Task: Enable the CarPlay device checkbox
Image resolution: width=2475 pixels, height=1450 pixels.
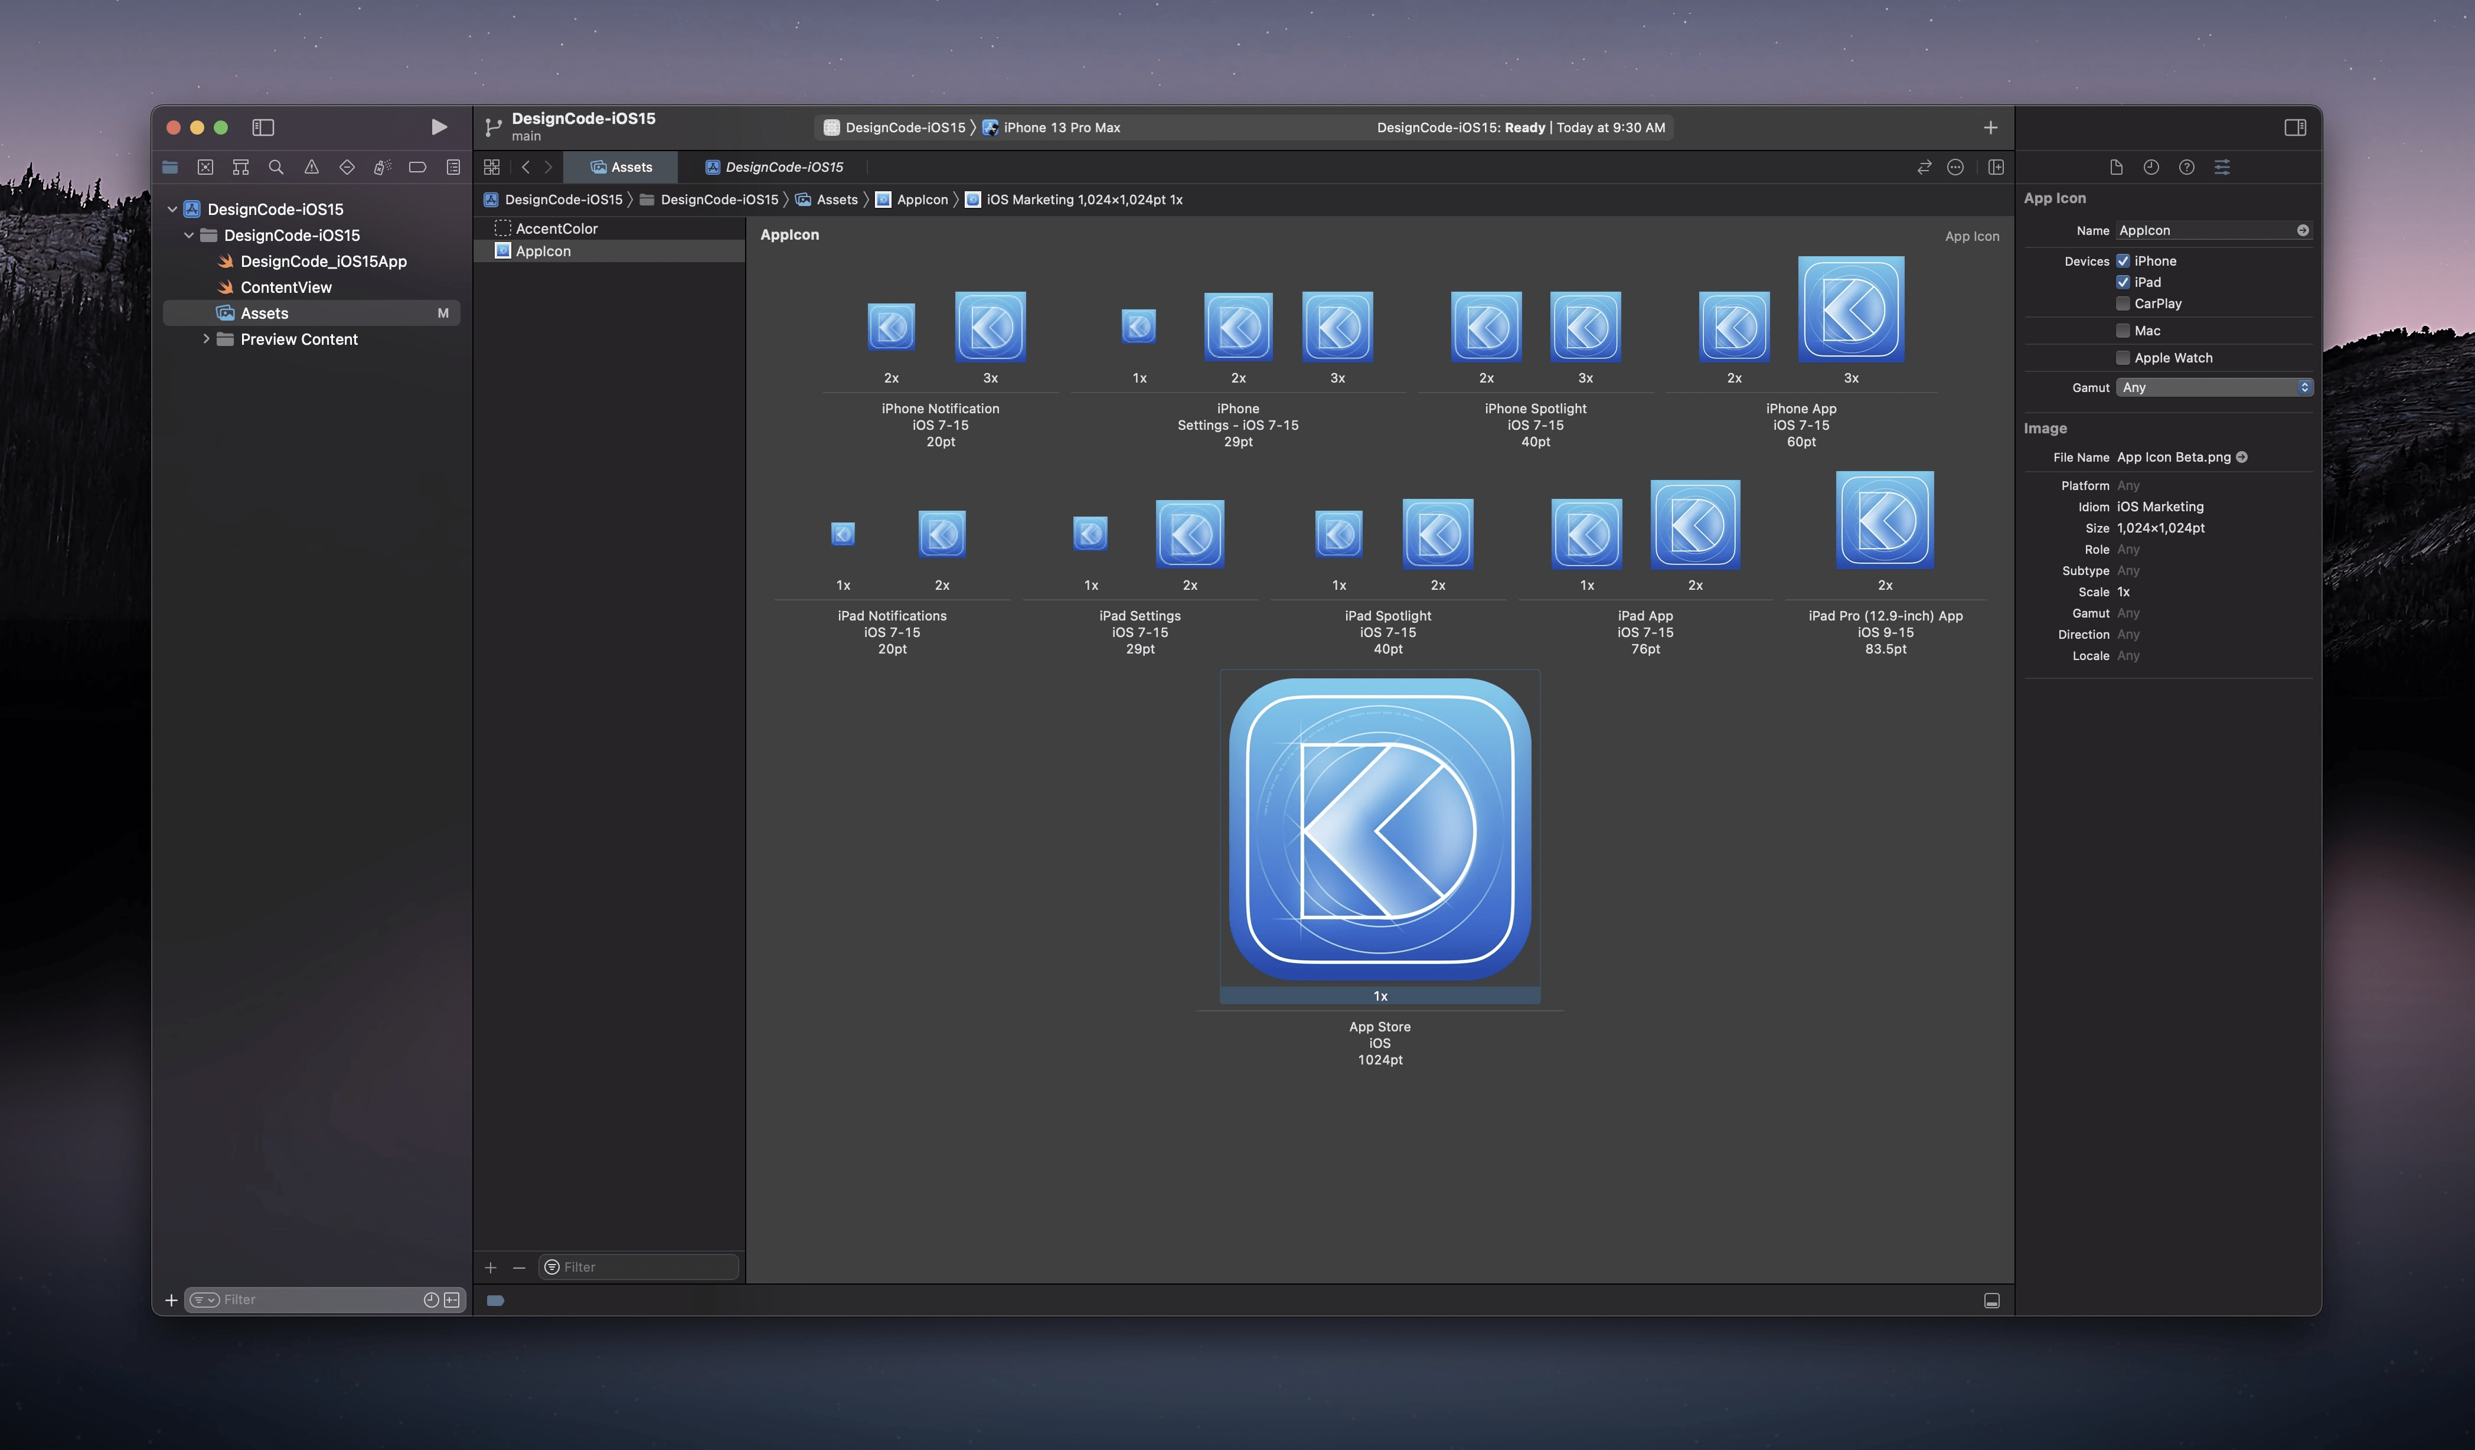Action: click(x=2123, y=303)
